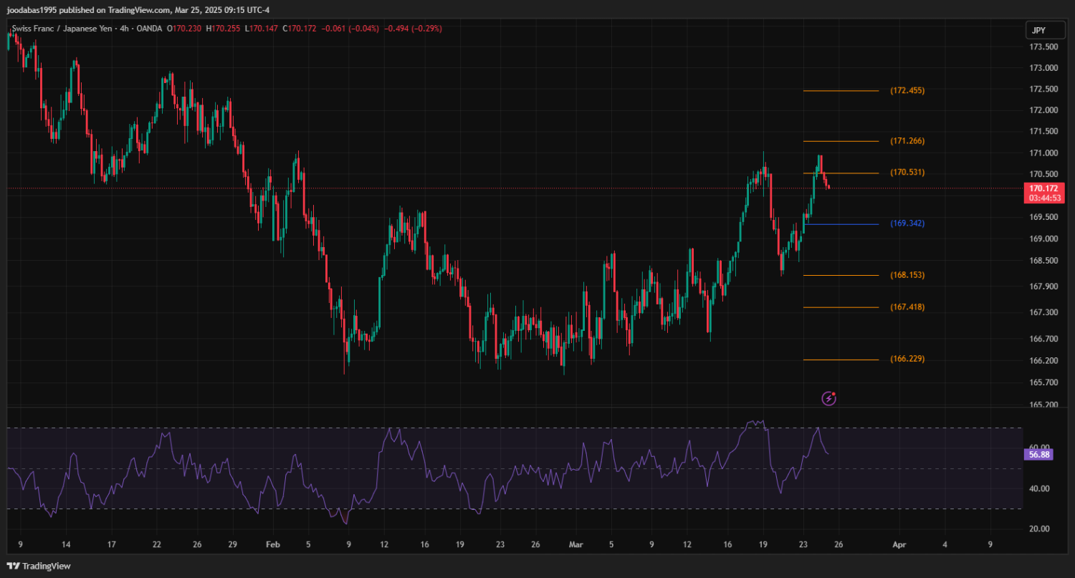Click the 03:44:53 candle countdown timer
Image resolution: width=1075 pixels, height=578 pixels.
pos(1044,197)
